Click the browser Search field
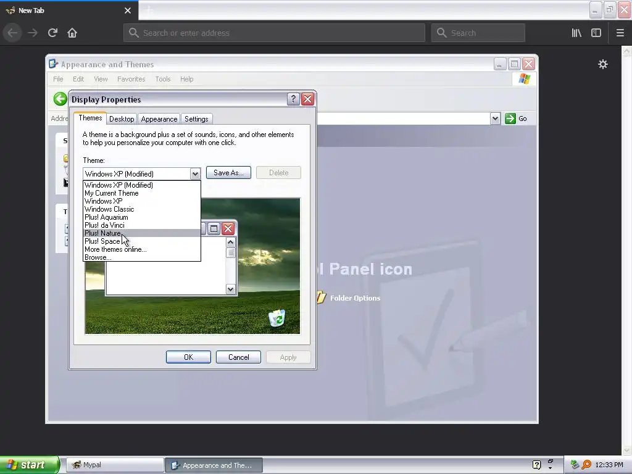Screen dimensions: 632x474 [x=478, y=33]
